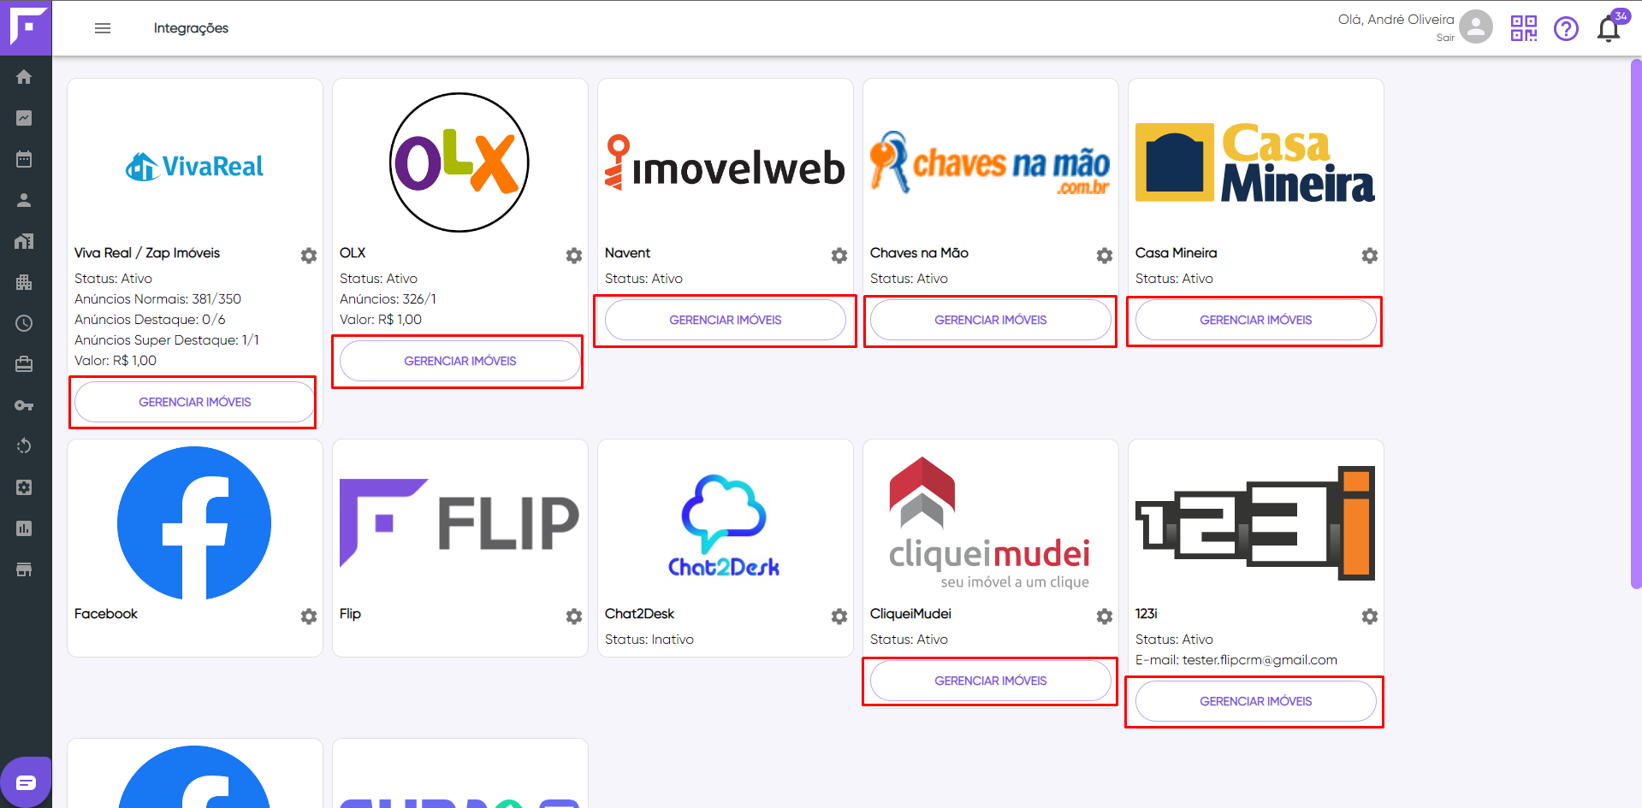Click the VivaReal logo image
Viewport: 1642px width, 808px height.
click(195, 166)
